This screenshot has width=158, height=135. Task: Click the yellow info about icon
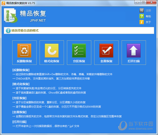pos(142,22)
